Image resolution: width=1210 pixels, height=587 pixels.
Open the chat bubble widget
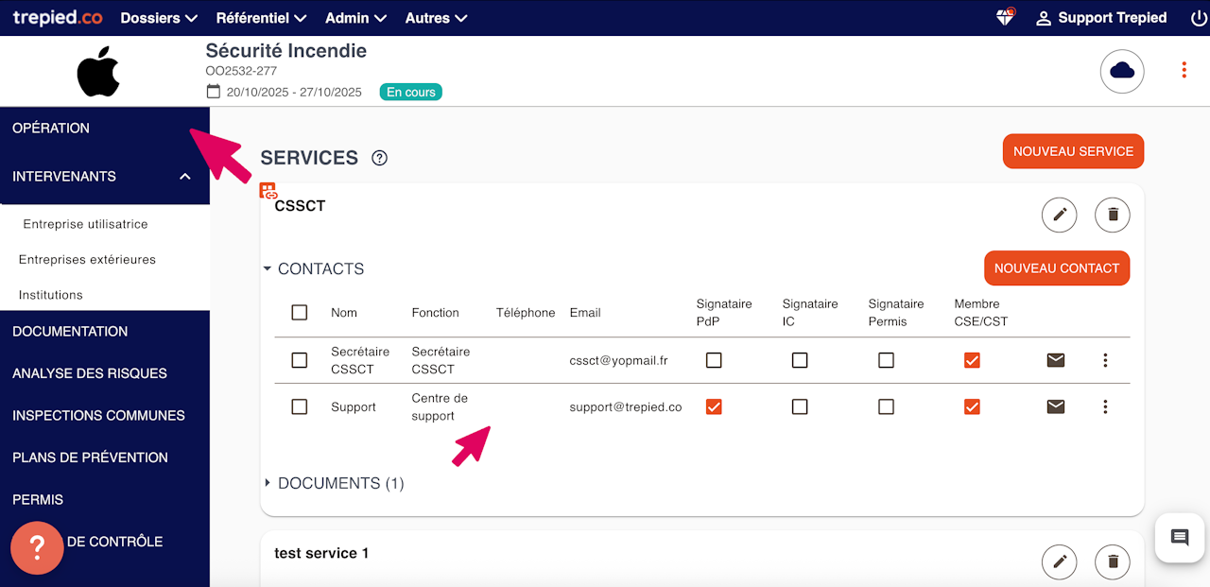pos(1180,538)
